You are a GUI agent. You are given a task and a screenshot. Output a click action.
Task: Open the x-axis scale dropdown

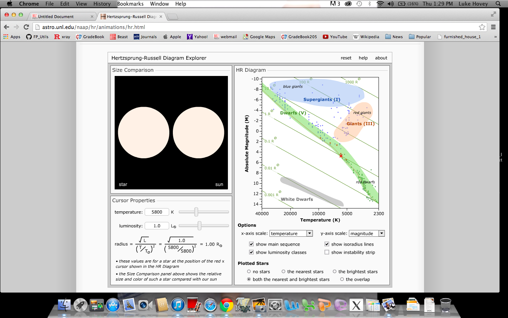pos(291,233)
